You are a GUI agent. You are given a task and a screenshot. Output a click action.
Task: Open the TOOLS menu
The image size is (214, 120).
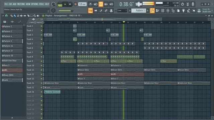point(41,4)
